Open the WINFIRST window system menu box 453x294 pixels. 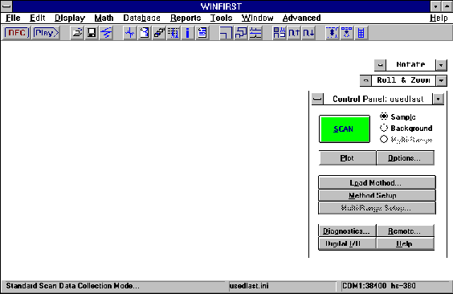[x=6, y=6]
